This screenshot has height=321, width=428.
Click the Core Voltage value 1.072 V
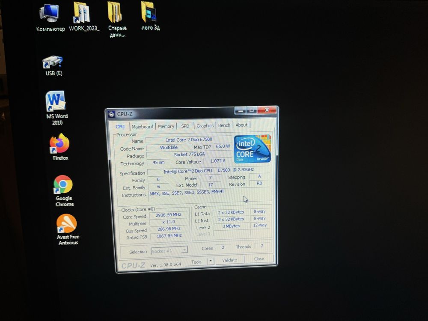(217, 161)
